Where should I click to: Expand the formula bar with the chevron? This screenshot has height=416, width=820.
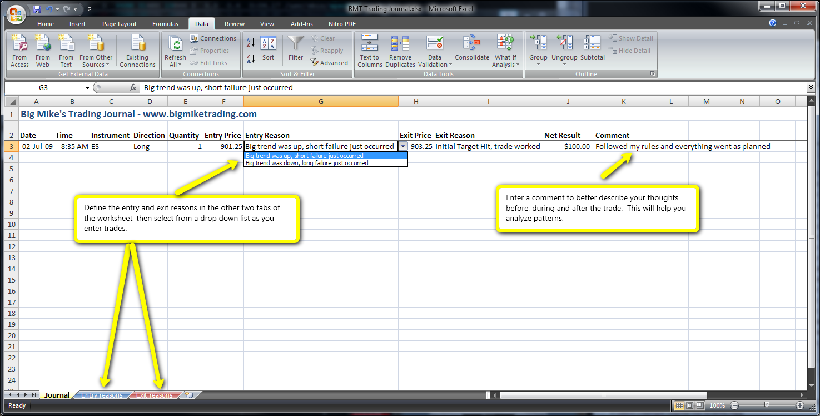coord(811,87)
